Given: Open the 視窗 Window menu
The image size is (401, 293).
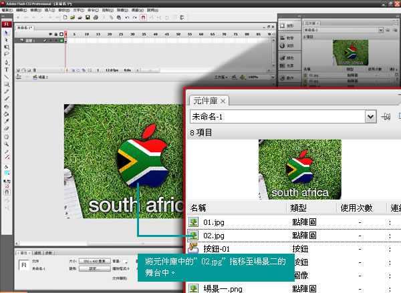Looking at the screenshot, I should point(138,10).
